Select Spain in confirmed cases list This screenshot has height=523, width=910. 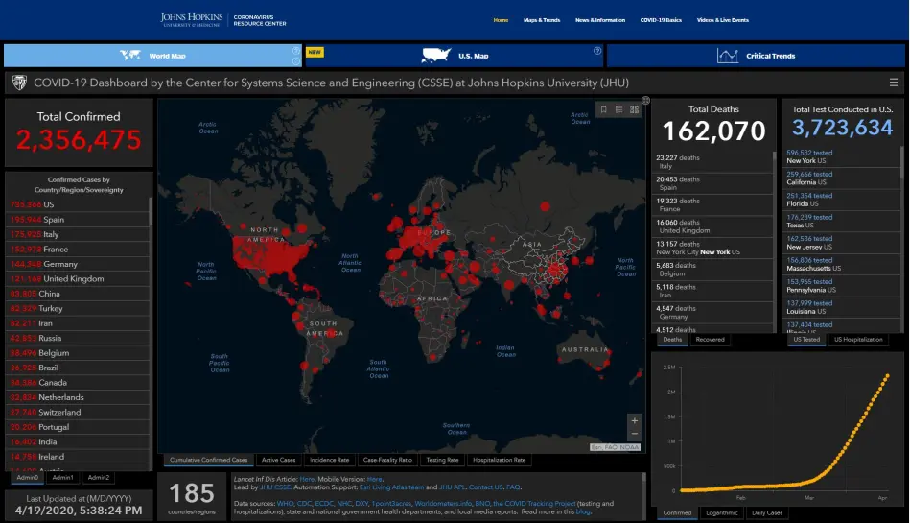(78, 220)
